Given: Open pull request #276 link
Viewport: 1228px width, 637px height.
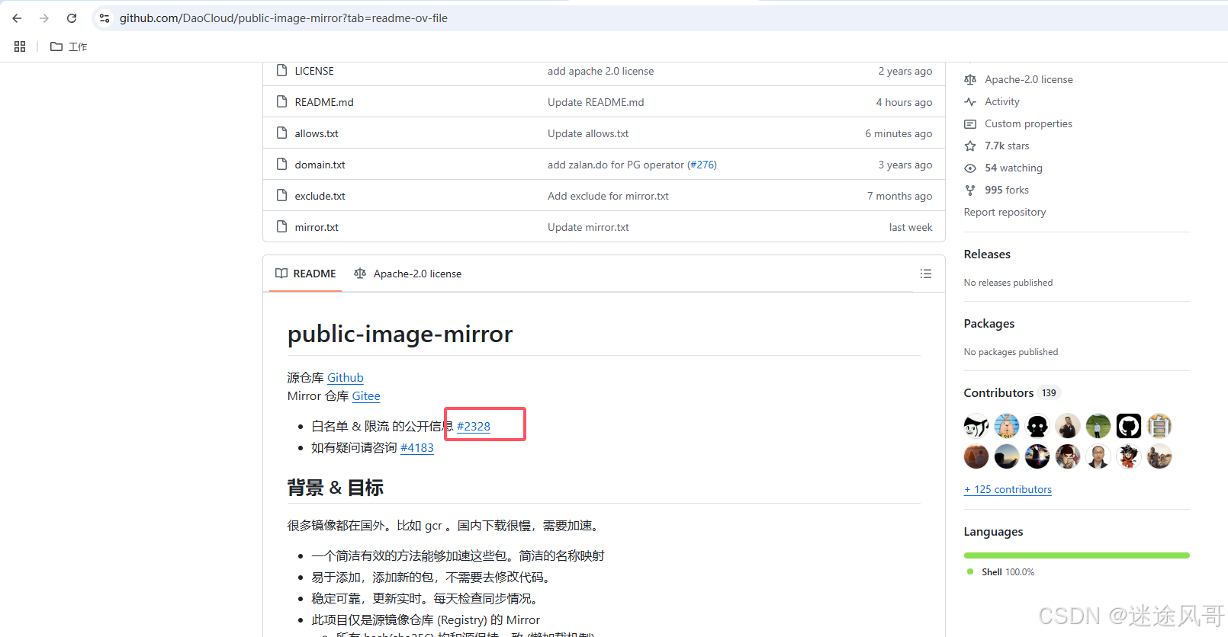Looking at the screenshot, I should [x=702, y=165].
